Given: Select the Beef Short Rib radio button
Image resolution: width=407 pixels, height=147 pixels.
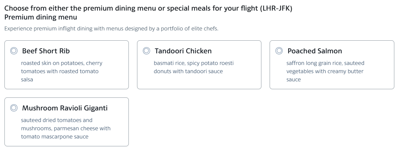Looking at the screenshot, I should pyautogui.click(x=14, y=51).
